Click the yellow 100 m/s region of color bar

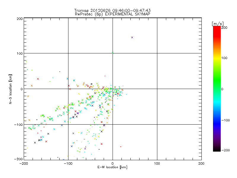coord(217,58)
